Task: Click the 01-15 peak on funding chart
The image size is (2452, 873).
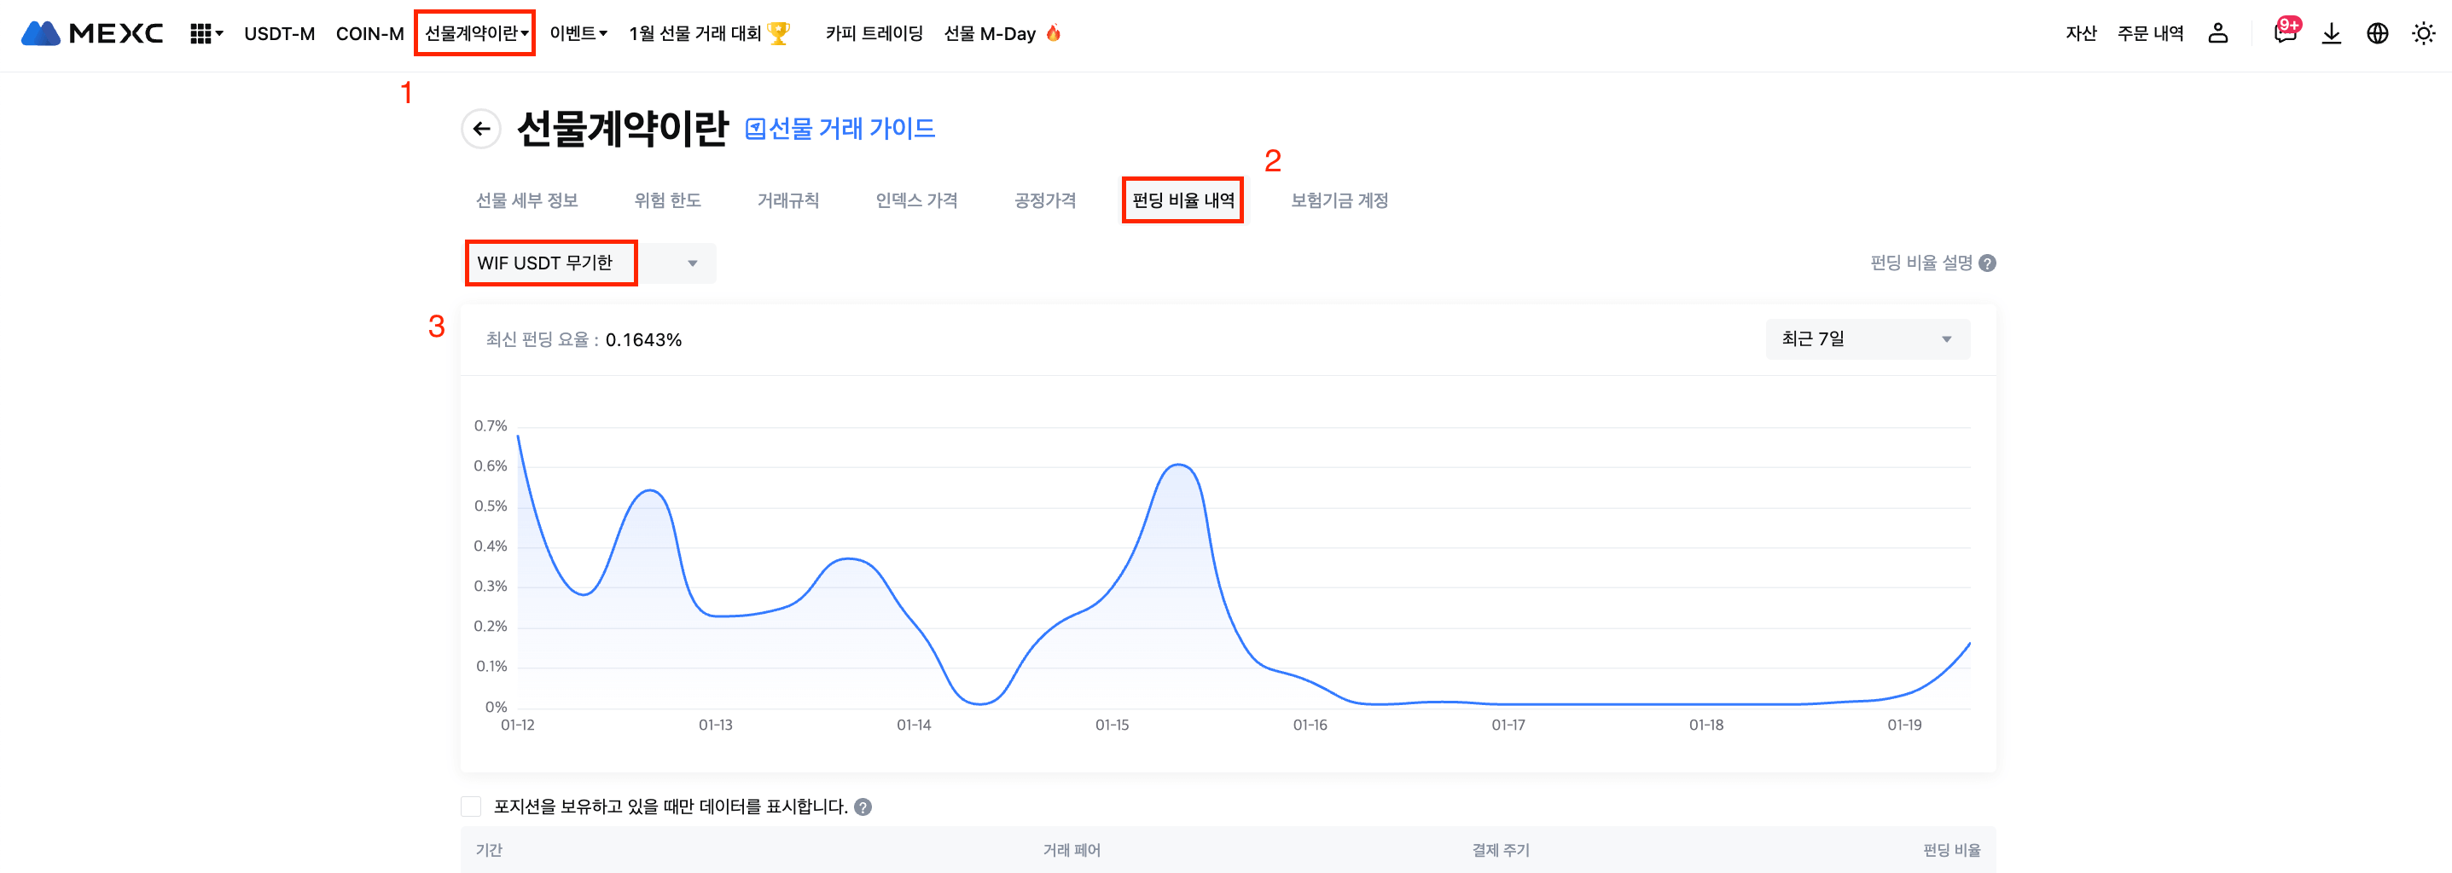Action: tap(1178, 465)
